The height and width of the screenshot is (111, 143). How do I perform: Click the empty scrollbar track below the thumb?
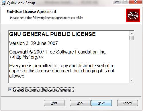click(132, 59)
